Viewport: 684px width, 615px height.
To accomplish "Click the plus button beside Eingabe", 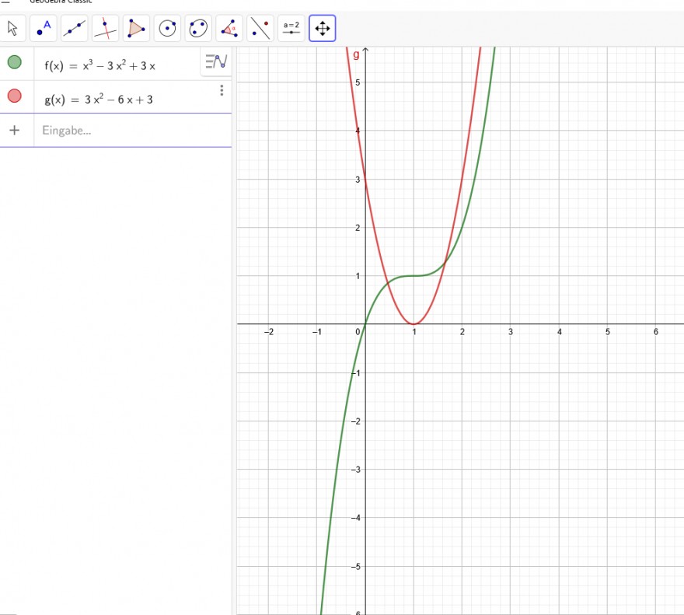I will click(15, 130).
